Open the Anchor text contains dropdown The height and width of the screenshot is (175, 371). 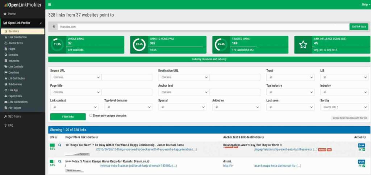pos(184,92)
